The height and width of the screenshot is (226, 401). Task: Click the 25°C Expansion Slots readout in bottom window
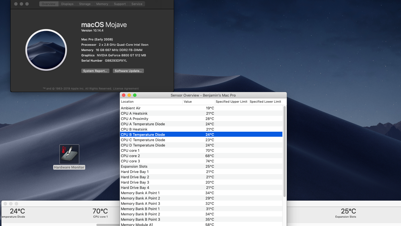point(346,213)
